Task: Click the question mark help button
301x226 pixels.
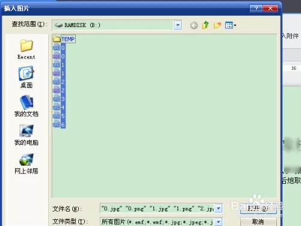Action: click(x=256, y=8)
